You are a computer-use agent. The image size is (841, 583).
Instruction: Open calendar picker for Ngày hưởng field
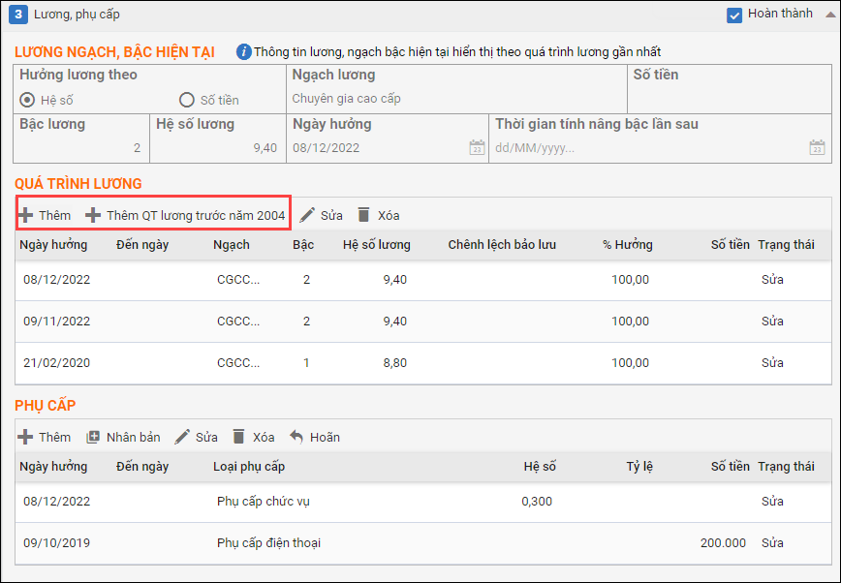pos(477,148)
